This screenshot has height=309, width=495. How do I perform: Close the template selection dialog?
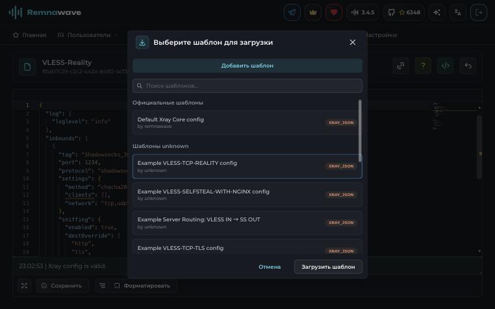pyautogui.click(x=353, y=42)
